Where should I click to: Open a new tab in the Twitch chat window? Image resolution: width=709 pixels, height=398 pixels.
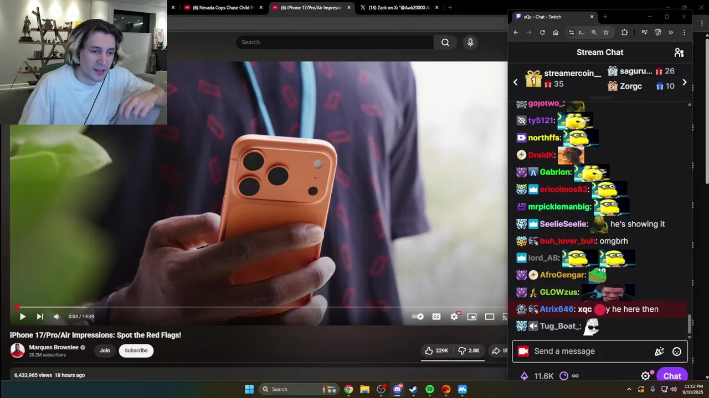(x=605, y=17)
